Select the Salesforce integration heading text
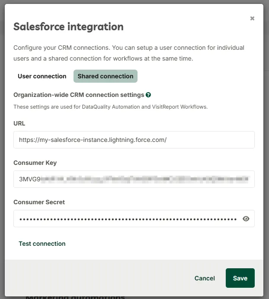Image resolution: width=269 pixels, height=299 pixels. (68, 27)
